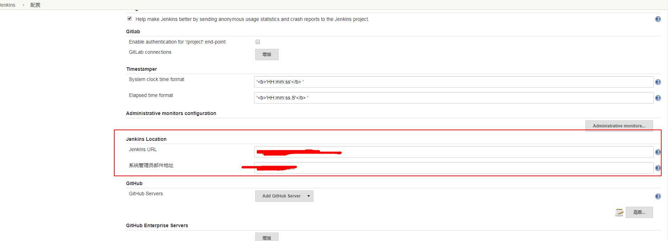Click 配置 breadcrumb item
Image resolution: width=668 pixels, height=241 pixels.
tap(35, 5)
